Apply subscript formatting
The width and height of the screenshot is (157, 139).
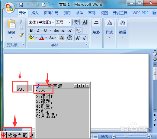tap(63, 31)
